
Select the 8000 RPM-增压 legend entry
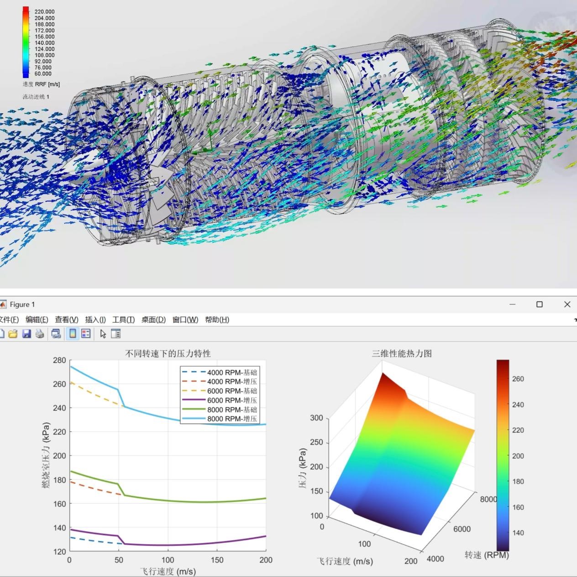232,419
